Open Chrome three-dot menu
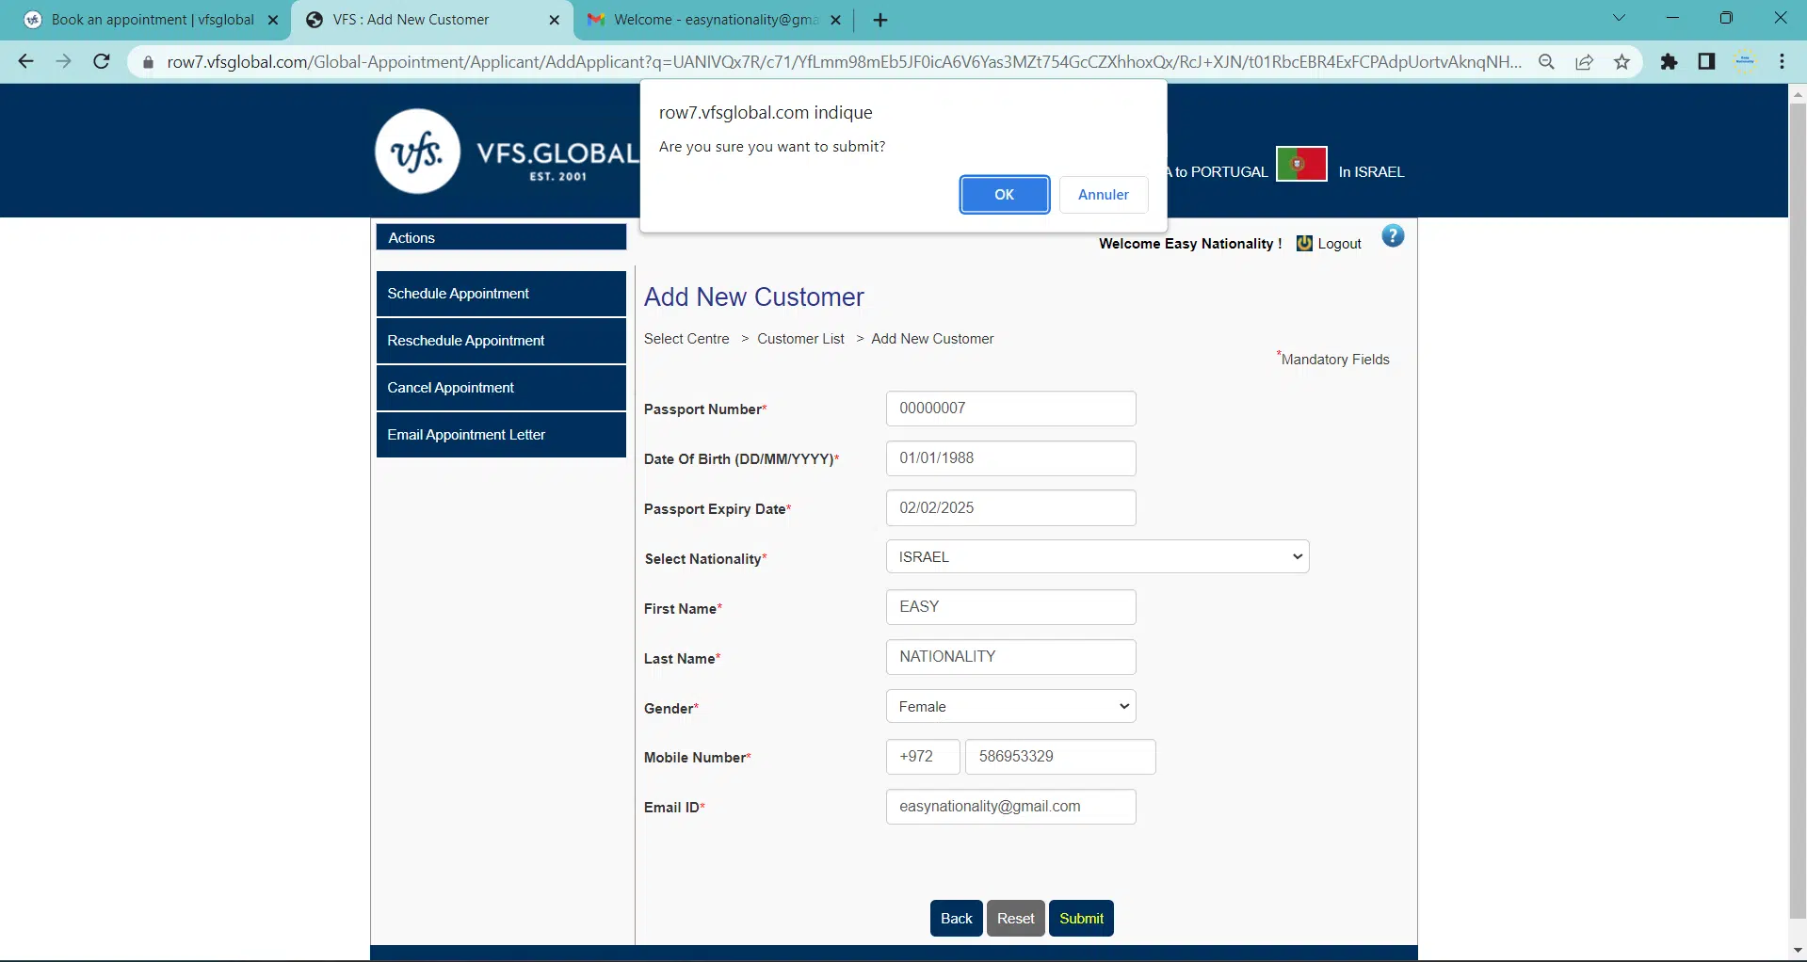The image size is (1807, 962). click(x=1782, y=62)
